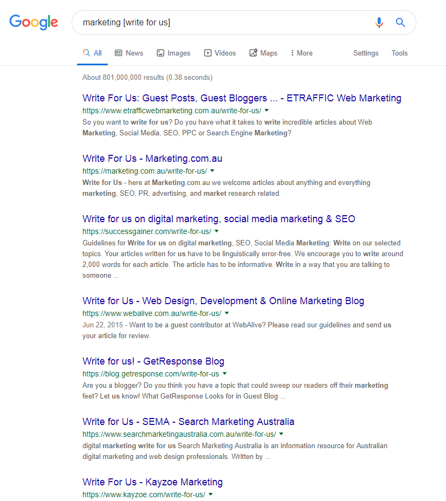Click the etrafficwebmarketing.com.au green URL text
The image size is (446, 501).
pyautogui.click(x=172, y=111)
